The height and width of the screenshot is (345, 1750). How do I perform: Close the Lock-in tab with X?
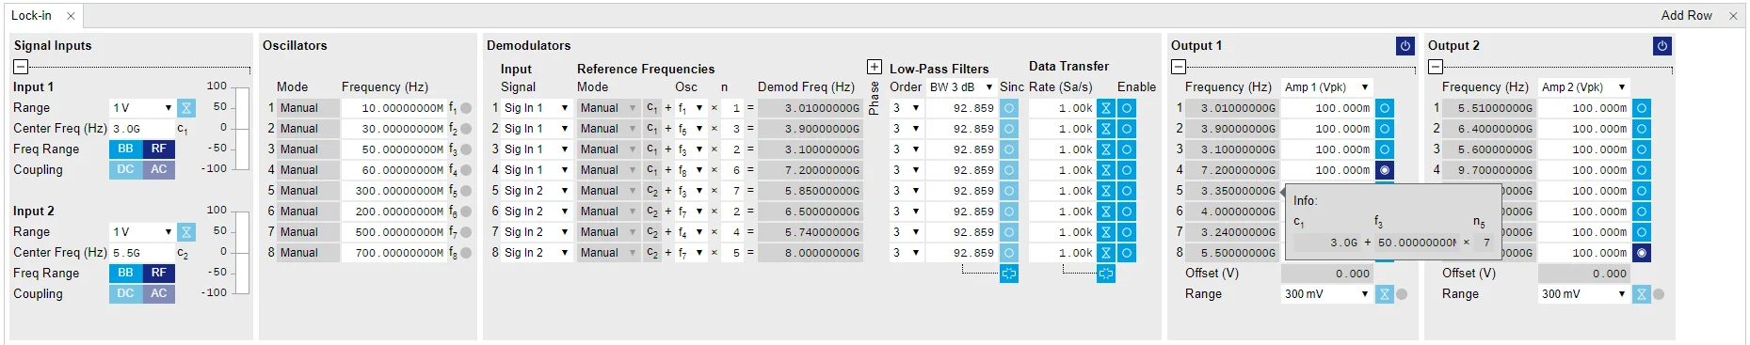pos(71,16)
